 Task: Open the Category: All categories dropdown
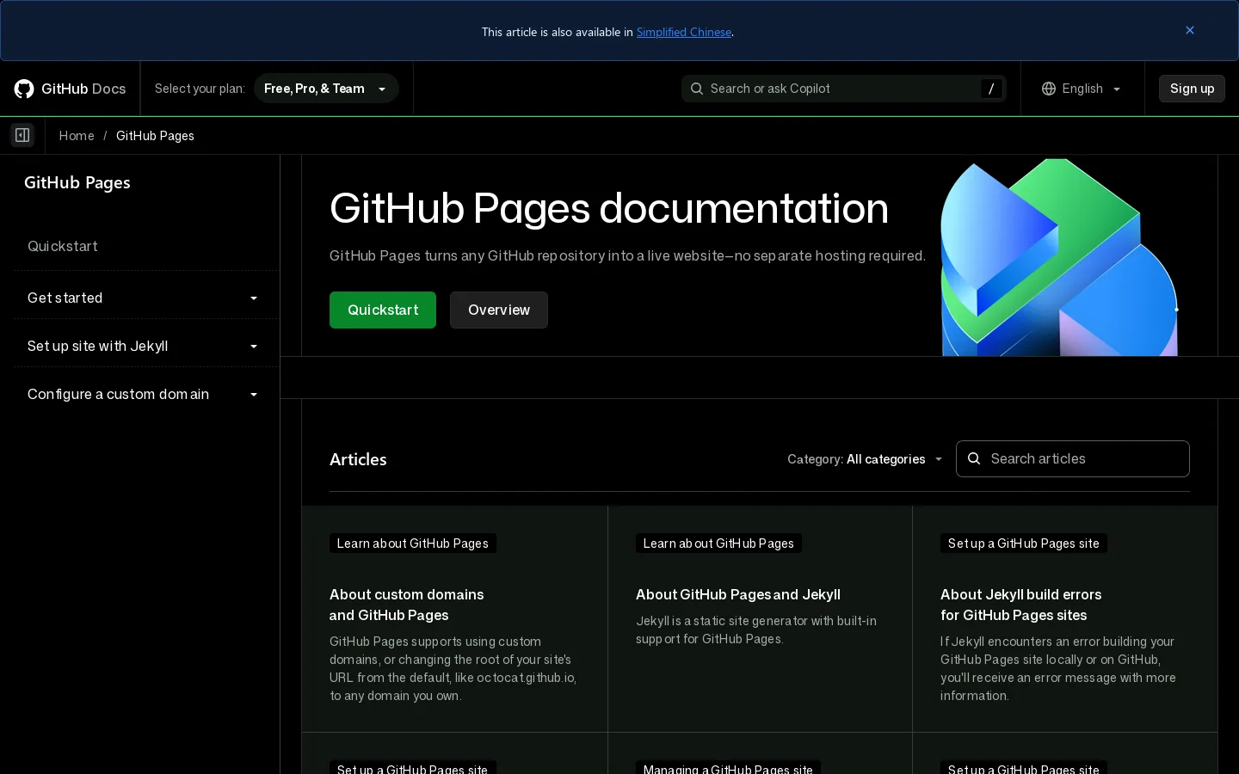pyautogui.click(x=865, y=459)
